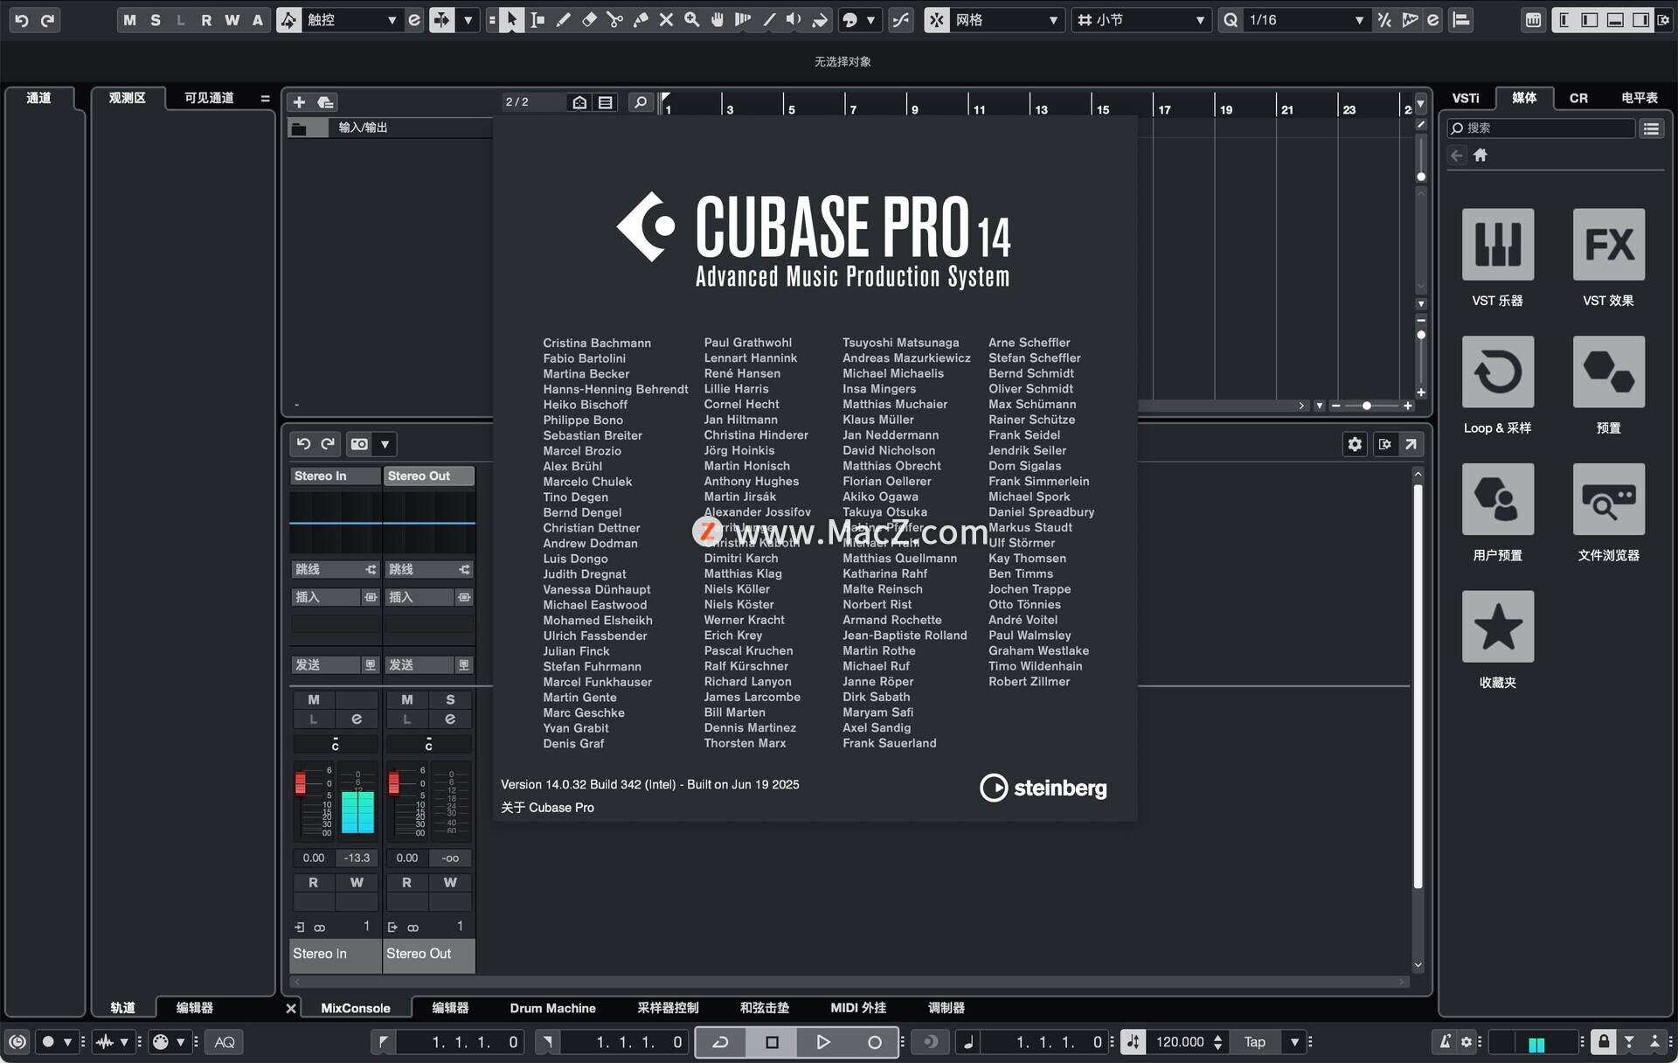Expand the Auto-Scroll options arrow

pos(468,19)
